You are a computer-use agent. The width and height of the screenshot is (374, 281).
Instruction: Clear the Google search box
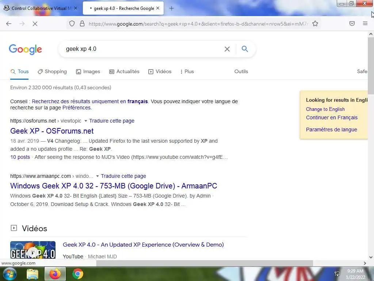click(x=227, y=49)
